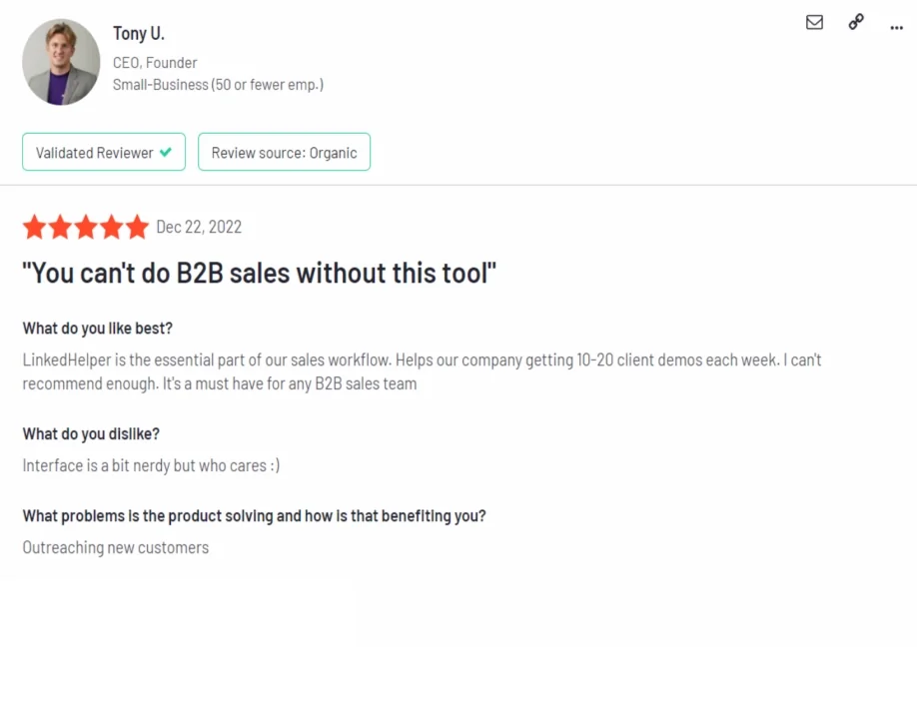Click the third rating star
Viewport: 917px width, 708px height.
click(x=86, y=228)
